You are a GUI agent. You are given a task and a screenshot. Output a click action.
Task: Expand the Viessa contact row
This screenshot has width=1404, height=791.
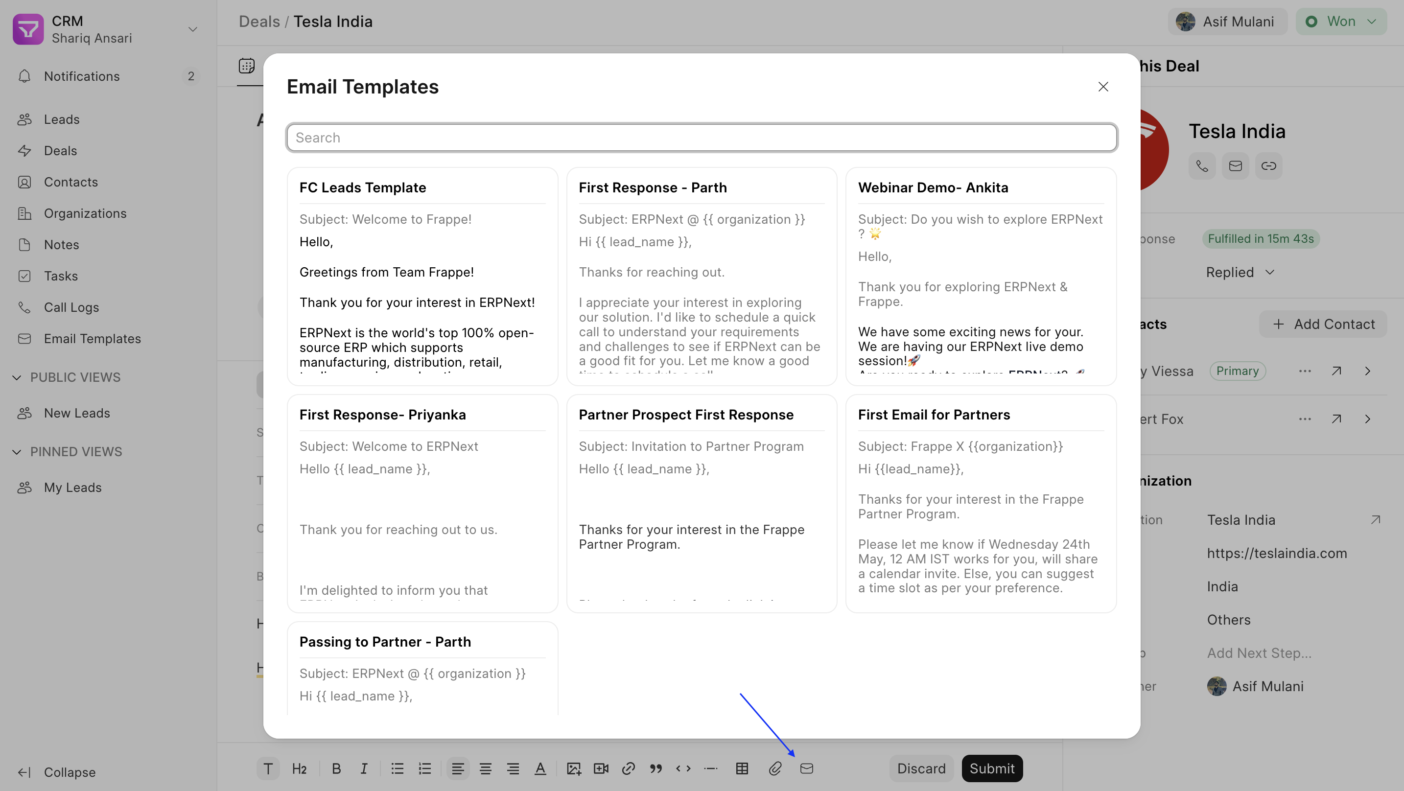pos(1367,372)
